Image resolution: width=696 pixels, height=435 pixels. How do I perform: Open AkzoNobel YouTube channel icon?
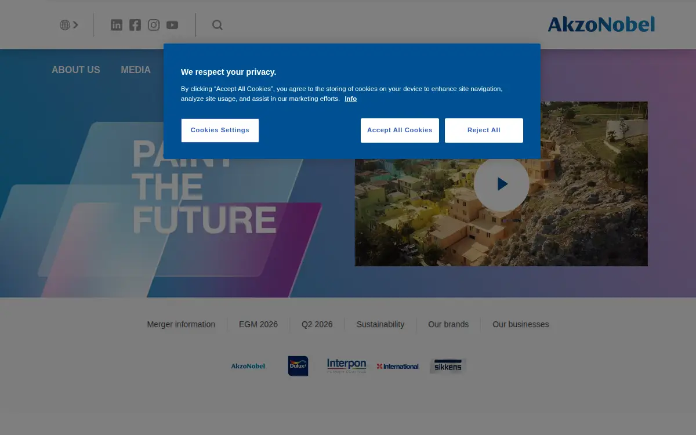pyautogui.click(x=172, y=25)
